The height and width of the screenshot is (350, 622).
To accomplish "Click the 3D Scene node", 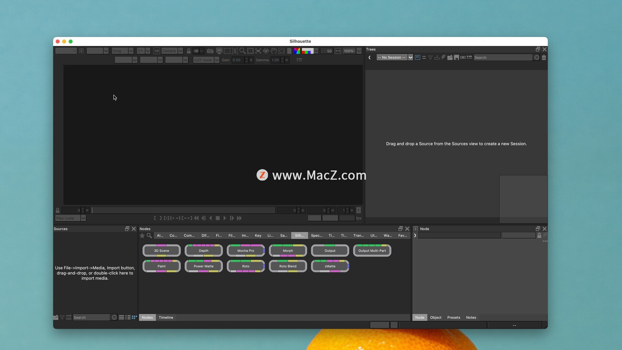I will [x=161, y=251].
